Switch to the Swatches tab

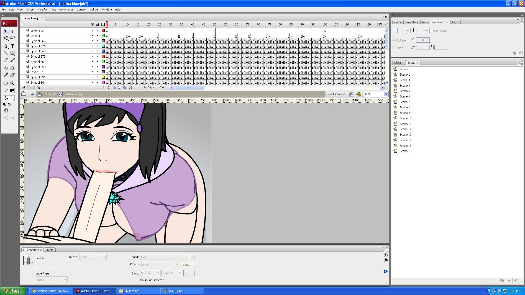[x=411, y=22]
